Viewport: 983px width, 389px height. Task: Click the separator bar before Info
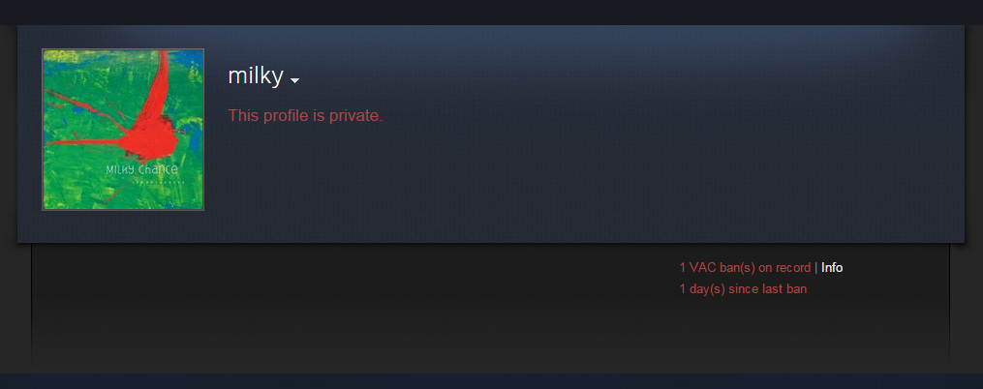point(815,267)
